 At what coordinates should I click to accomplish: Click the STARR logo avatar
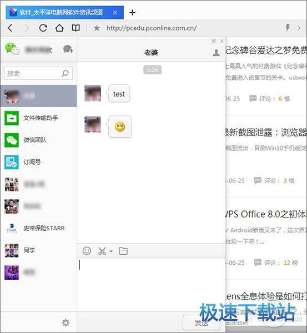click(x=12, y=228)
